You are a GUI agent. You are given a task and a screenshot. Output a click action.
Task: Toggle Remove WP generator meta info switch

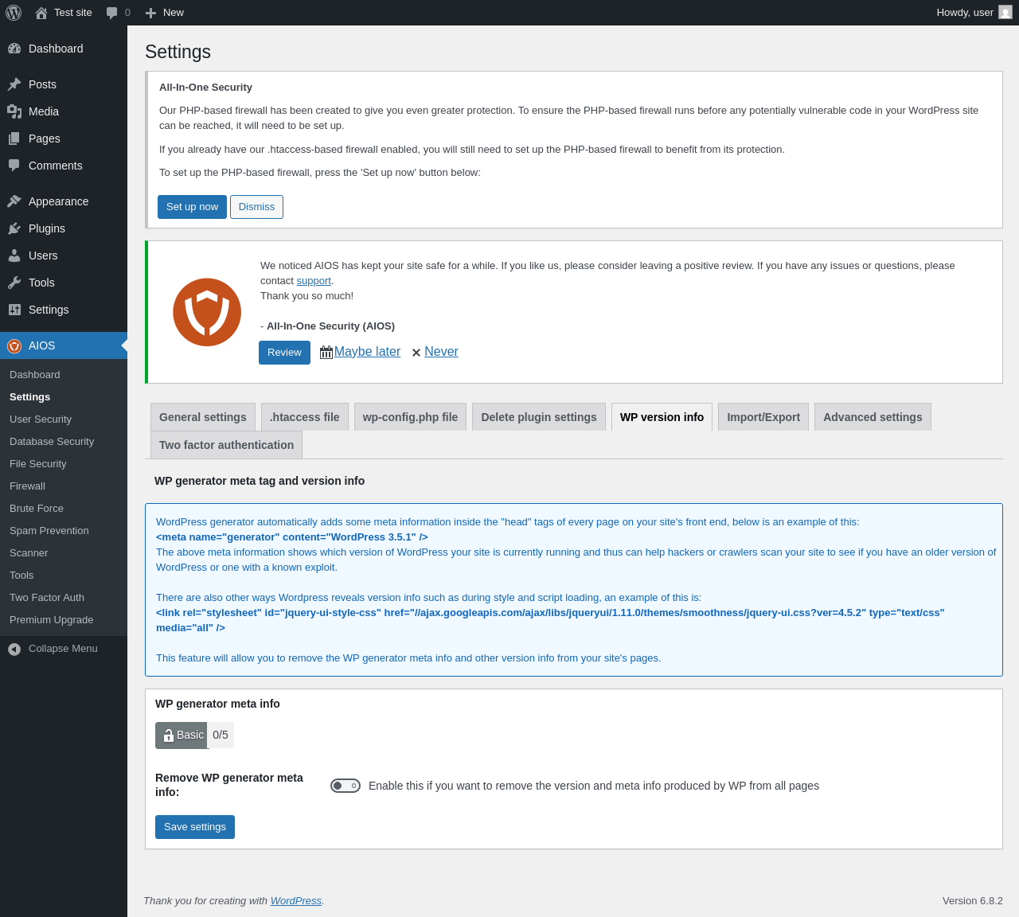pos(346,786)
